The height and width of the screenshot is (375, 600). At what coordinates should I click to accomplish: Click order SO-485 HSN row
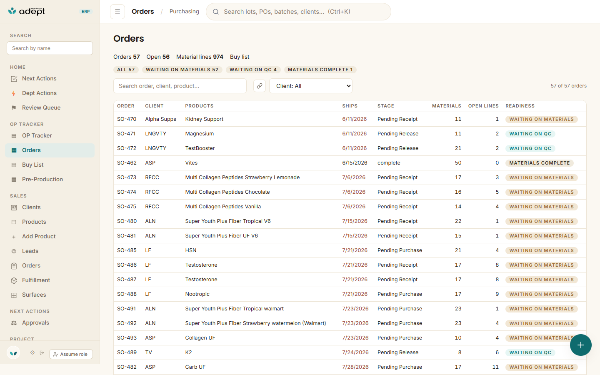[350, 250]
